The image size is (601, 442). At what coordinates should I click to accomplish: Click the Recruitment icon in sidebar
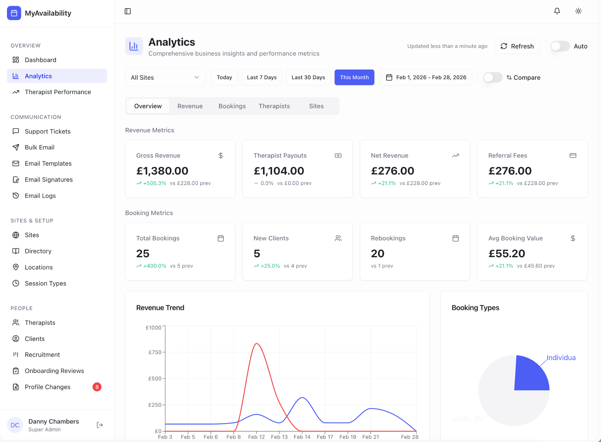16,355
